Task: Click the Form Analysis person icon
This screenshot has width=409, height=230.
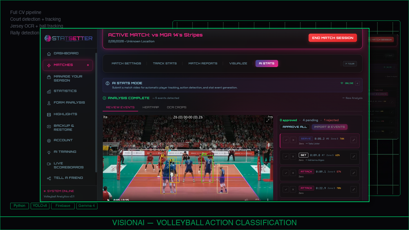Action: tap(48, 103)
